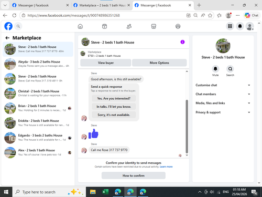Open Brian 2 beds 1 bath House chat
This screenshot has width=262, height=197.
click(38, 108)
